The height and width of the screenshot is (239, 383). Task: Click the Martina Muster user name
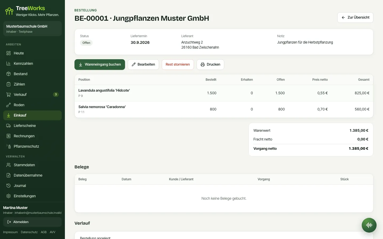pos(15,208)
